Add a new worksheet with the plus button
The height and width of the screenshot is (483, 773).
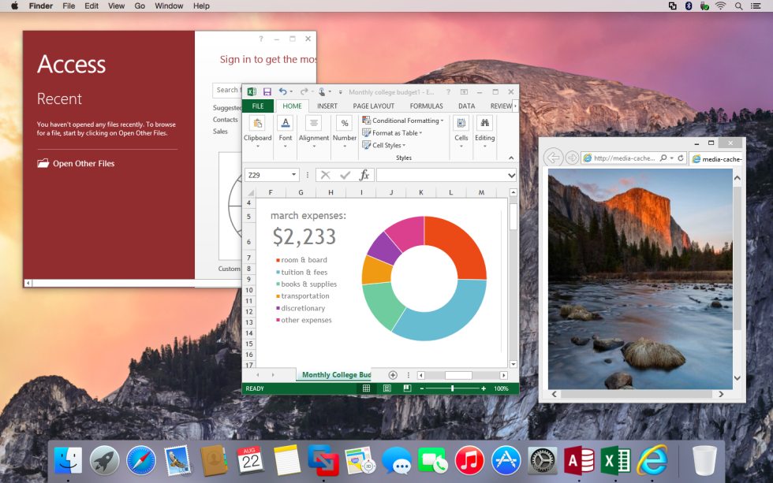click(x=393, y=375)
